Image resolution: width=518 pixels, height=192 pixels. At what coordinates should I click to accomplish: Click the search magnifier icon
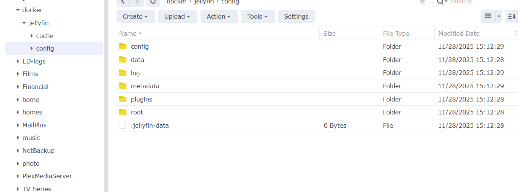click(x=440, y=2)
